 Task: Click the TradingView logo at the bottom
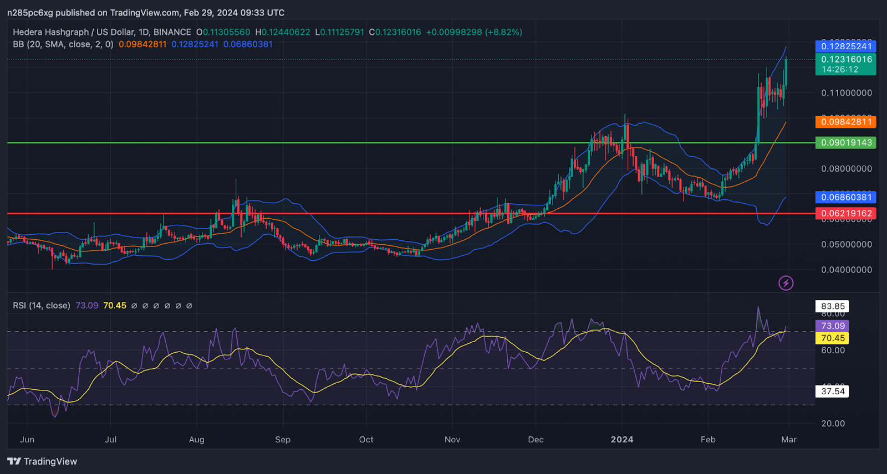tap(42, 461)
